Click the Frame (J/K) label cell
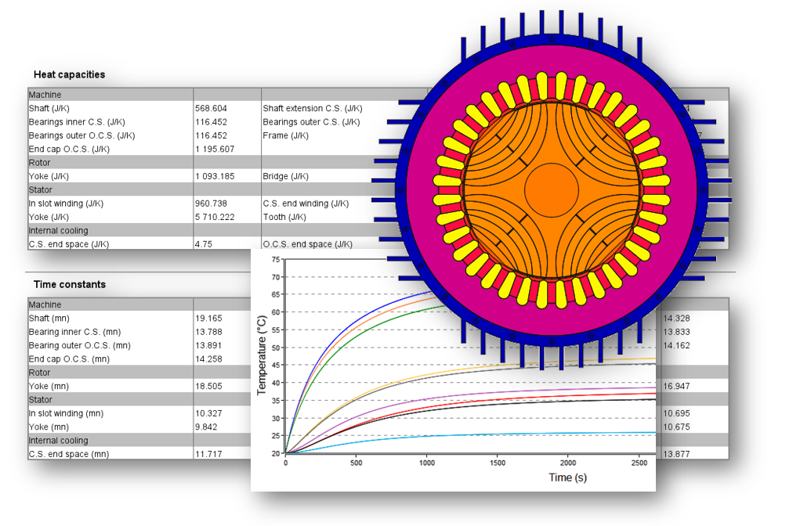The image size is (811, 526). point(285,135)
